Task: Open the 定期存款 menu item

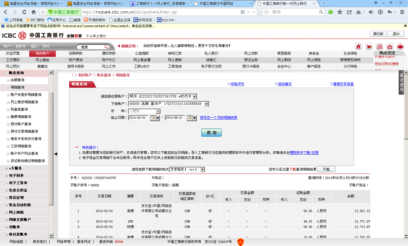Action: (x=76, y=53)
